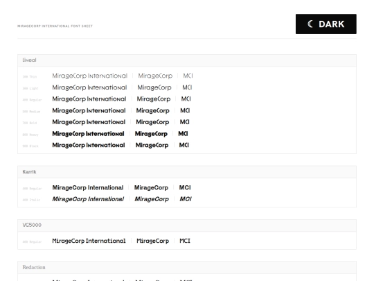Click the '300 Light' weight label in Lineal
The width and height of the screenshot is (374, 281).
point(30,88)
